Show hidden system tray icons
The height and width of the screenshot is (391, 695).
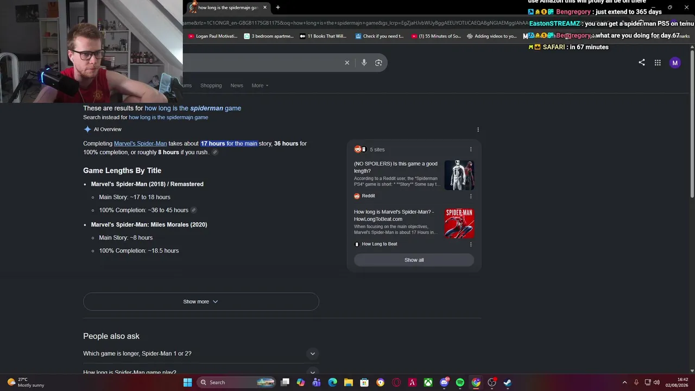pyautogui.click(x=624, y=382)
